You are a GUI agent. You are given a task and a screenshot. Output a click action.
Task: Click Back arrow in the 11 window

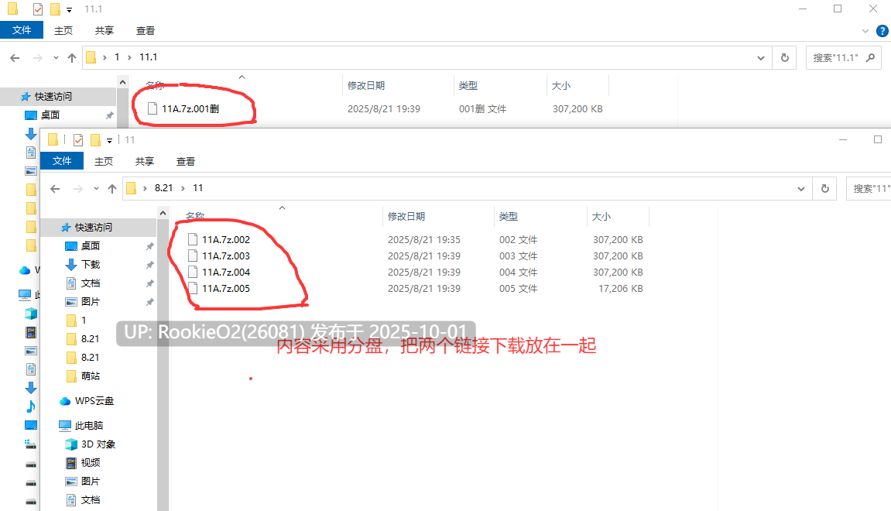(55, 188)
